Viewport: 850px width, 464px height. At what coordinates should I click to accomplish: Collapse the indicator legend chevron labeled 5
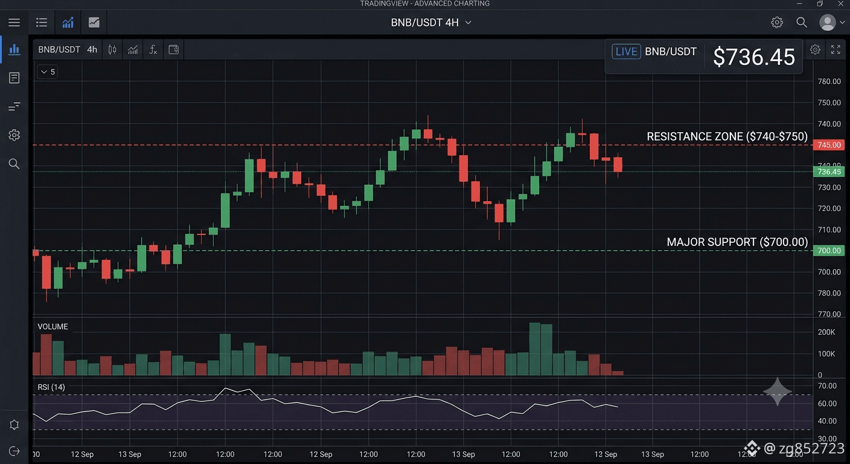pyautogui.click(x=47, y=72)
